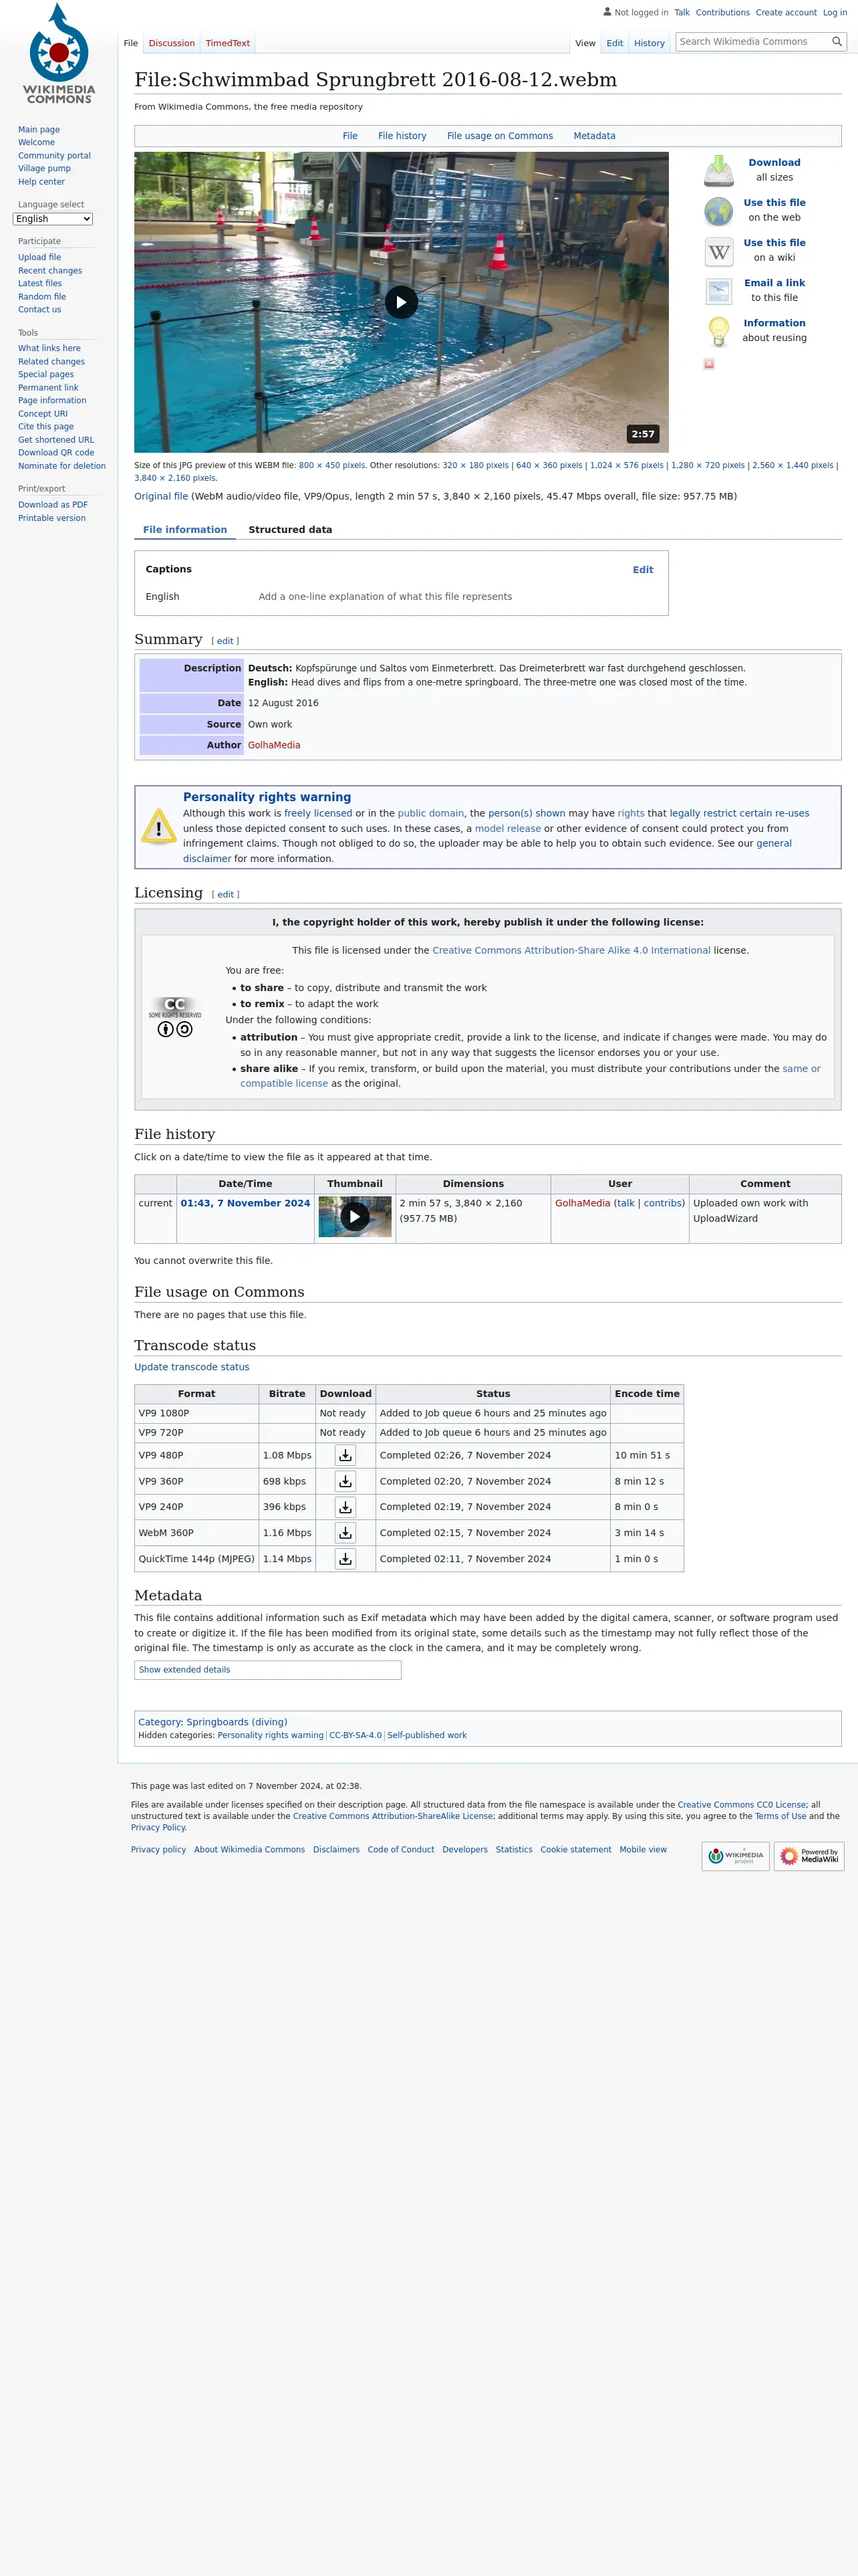The height and width of the screenshot is (2576, 858).
Task: Download the WebM 360P transcode
Action: (x=345, y=1533)
